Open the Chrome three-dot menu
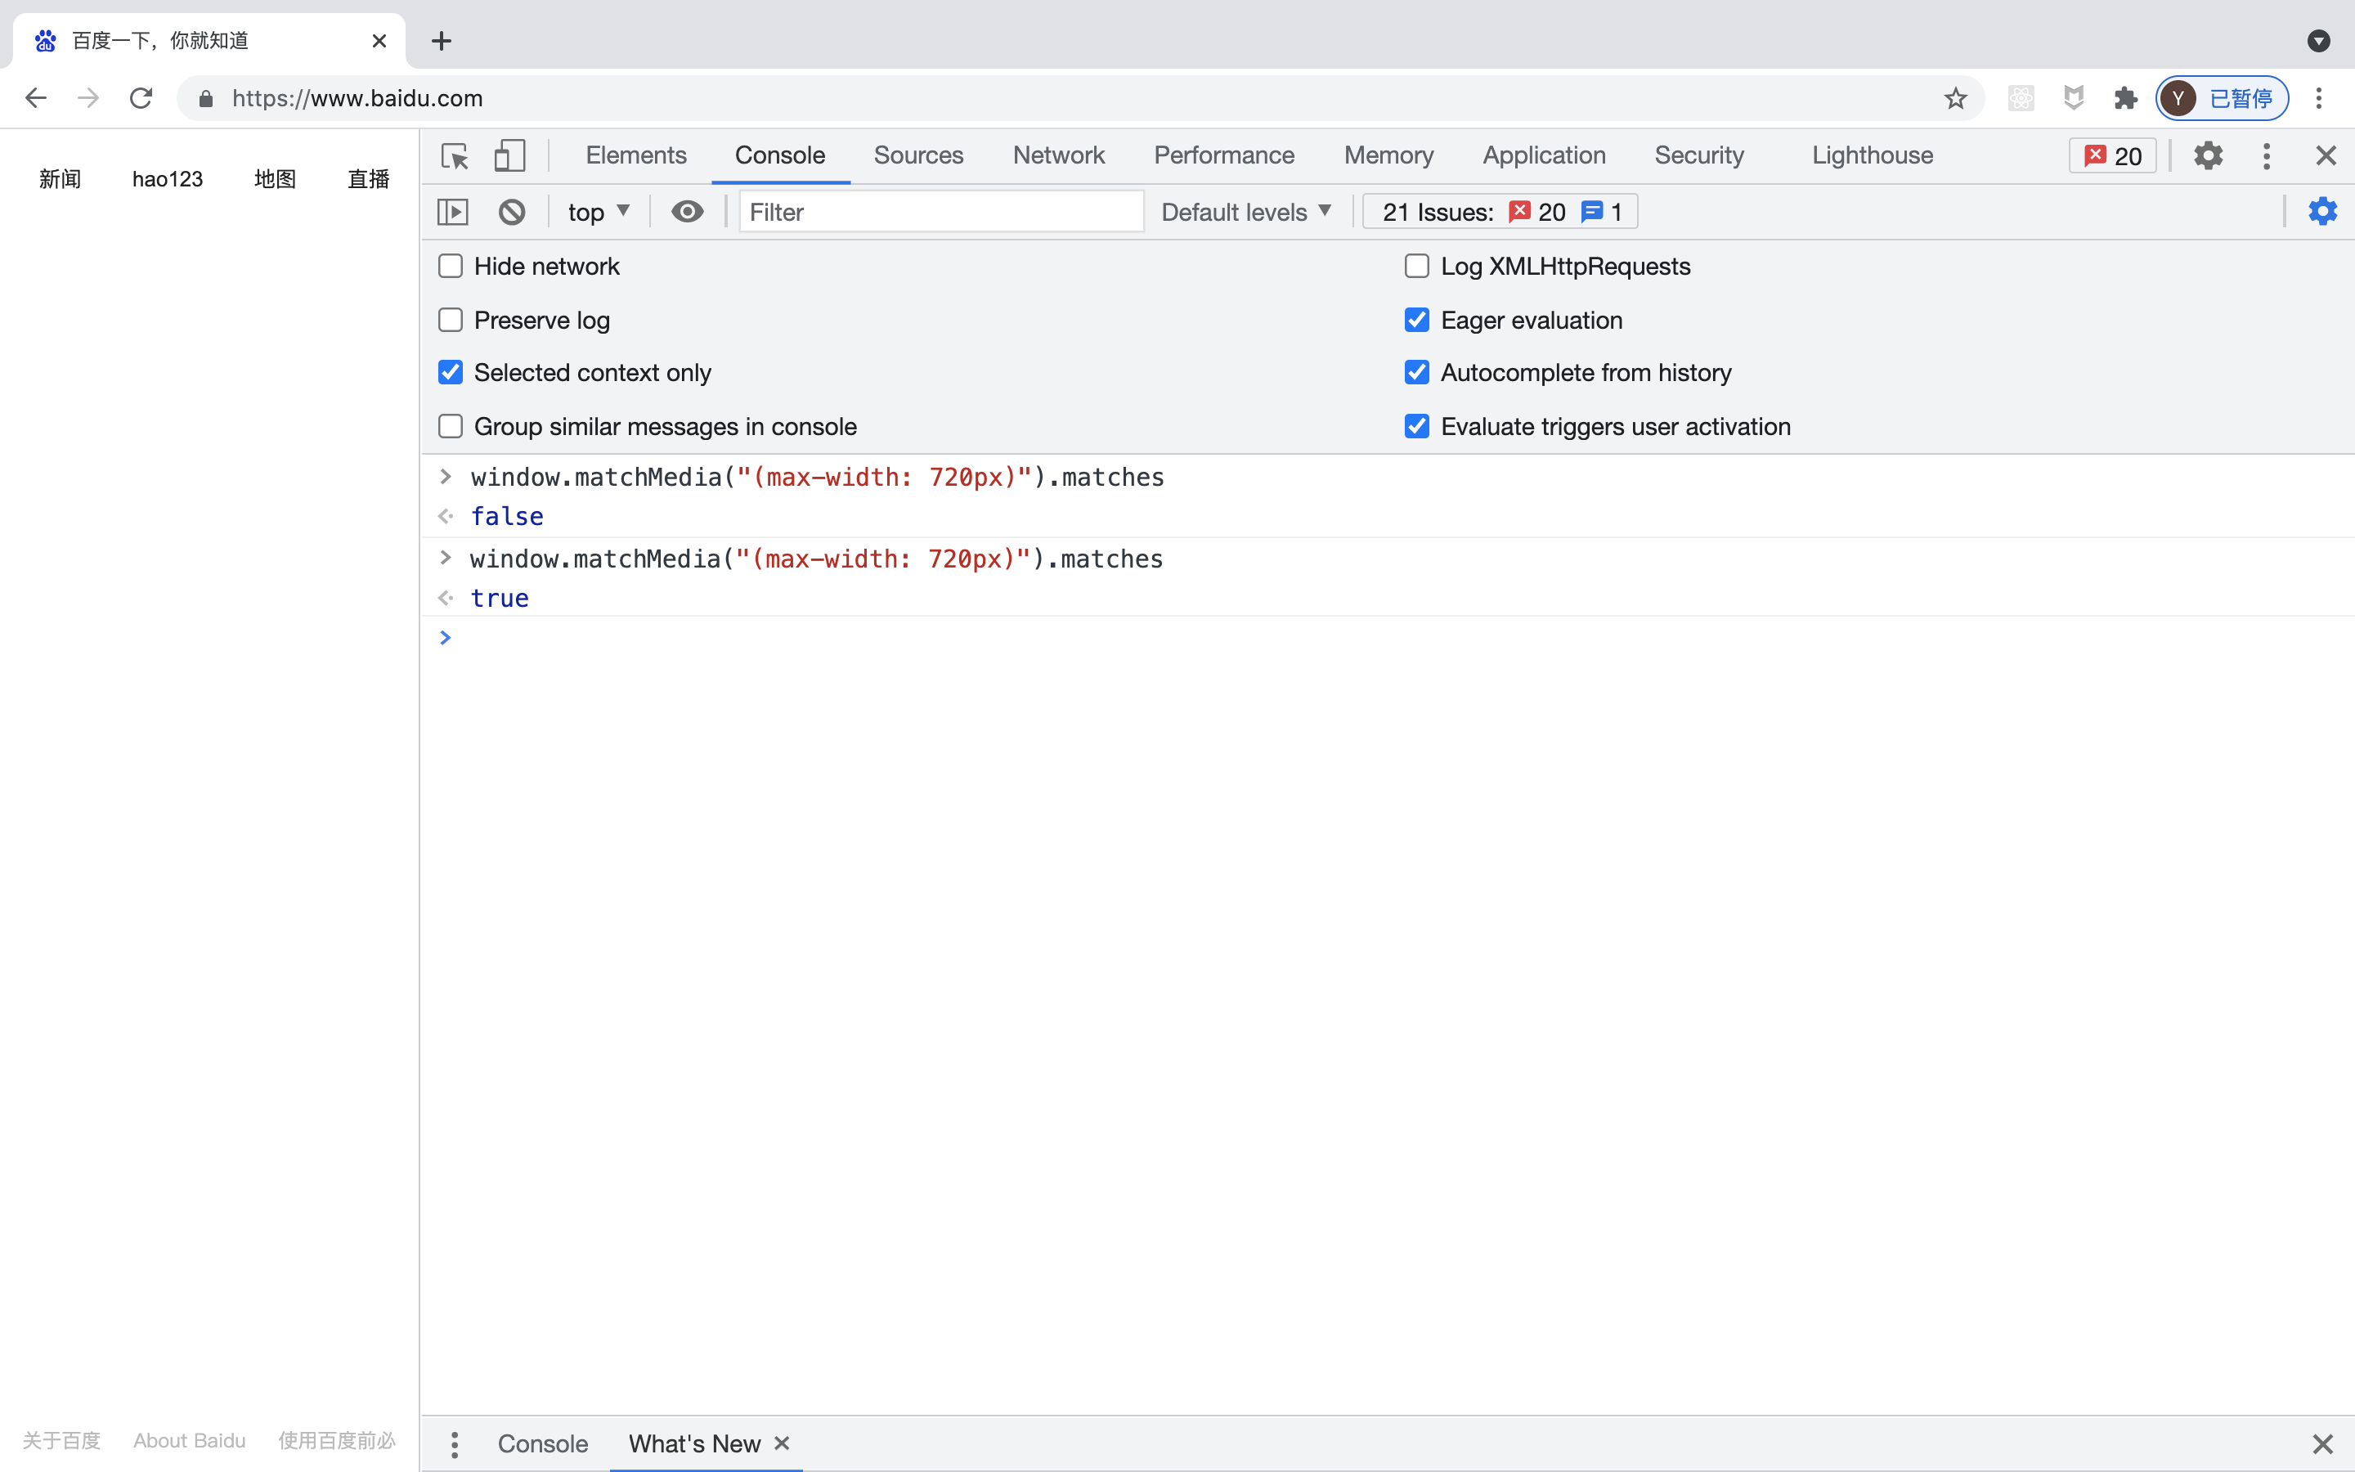 (2319, 98)
